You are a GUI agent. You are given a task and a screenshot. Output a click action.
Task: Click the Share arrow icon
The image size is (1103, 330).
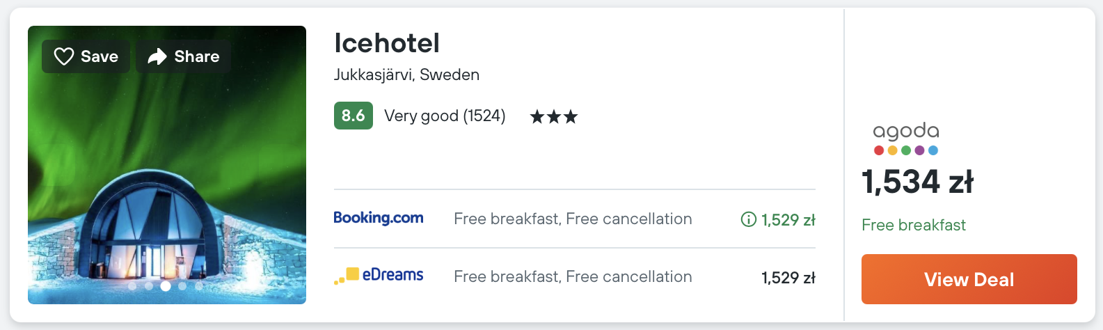158,56
